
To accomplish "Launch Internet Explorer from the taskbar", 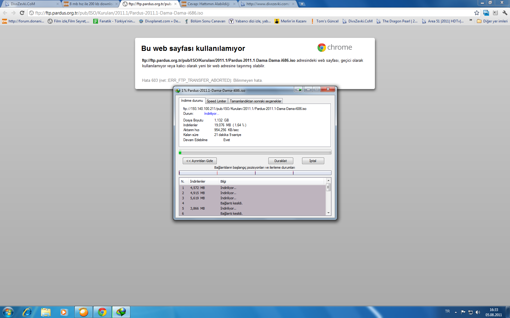I will pyautogui.click(x=27, y=312).
